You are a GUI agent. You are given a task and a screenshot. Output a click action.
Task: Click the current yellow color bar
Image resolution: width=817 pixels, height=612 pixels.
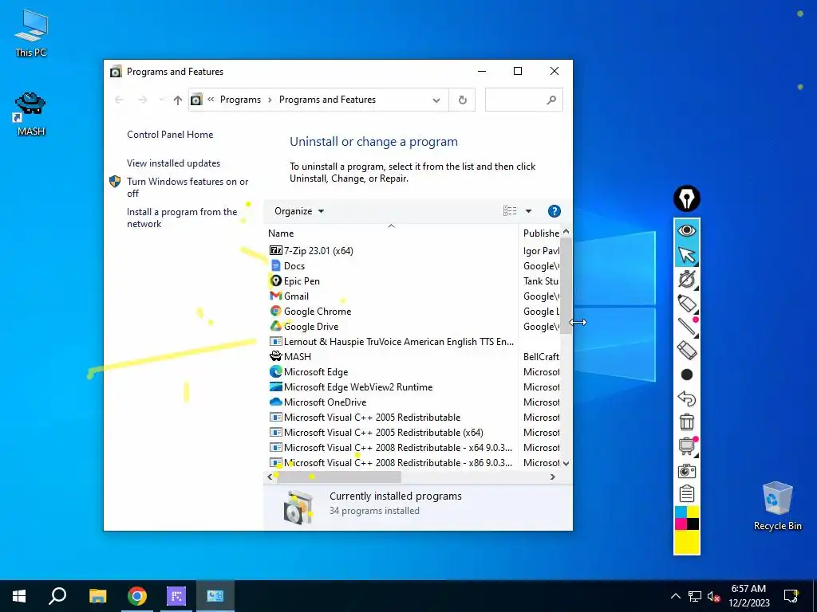point(687,542)
